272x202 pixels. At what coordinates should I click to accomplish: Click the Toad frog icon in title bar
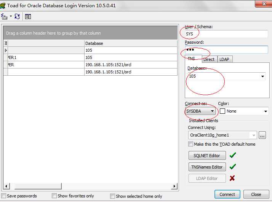click(2, 6)
